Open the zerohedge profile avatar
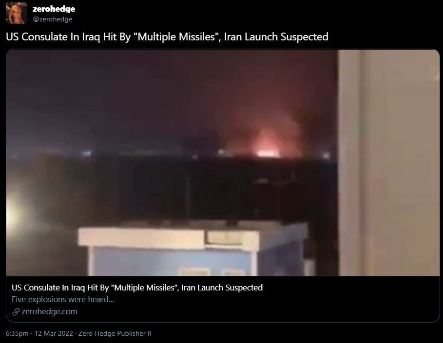Screen dimensions: 443x343 [x=16, y=13]
